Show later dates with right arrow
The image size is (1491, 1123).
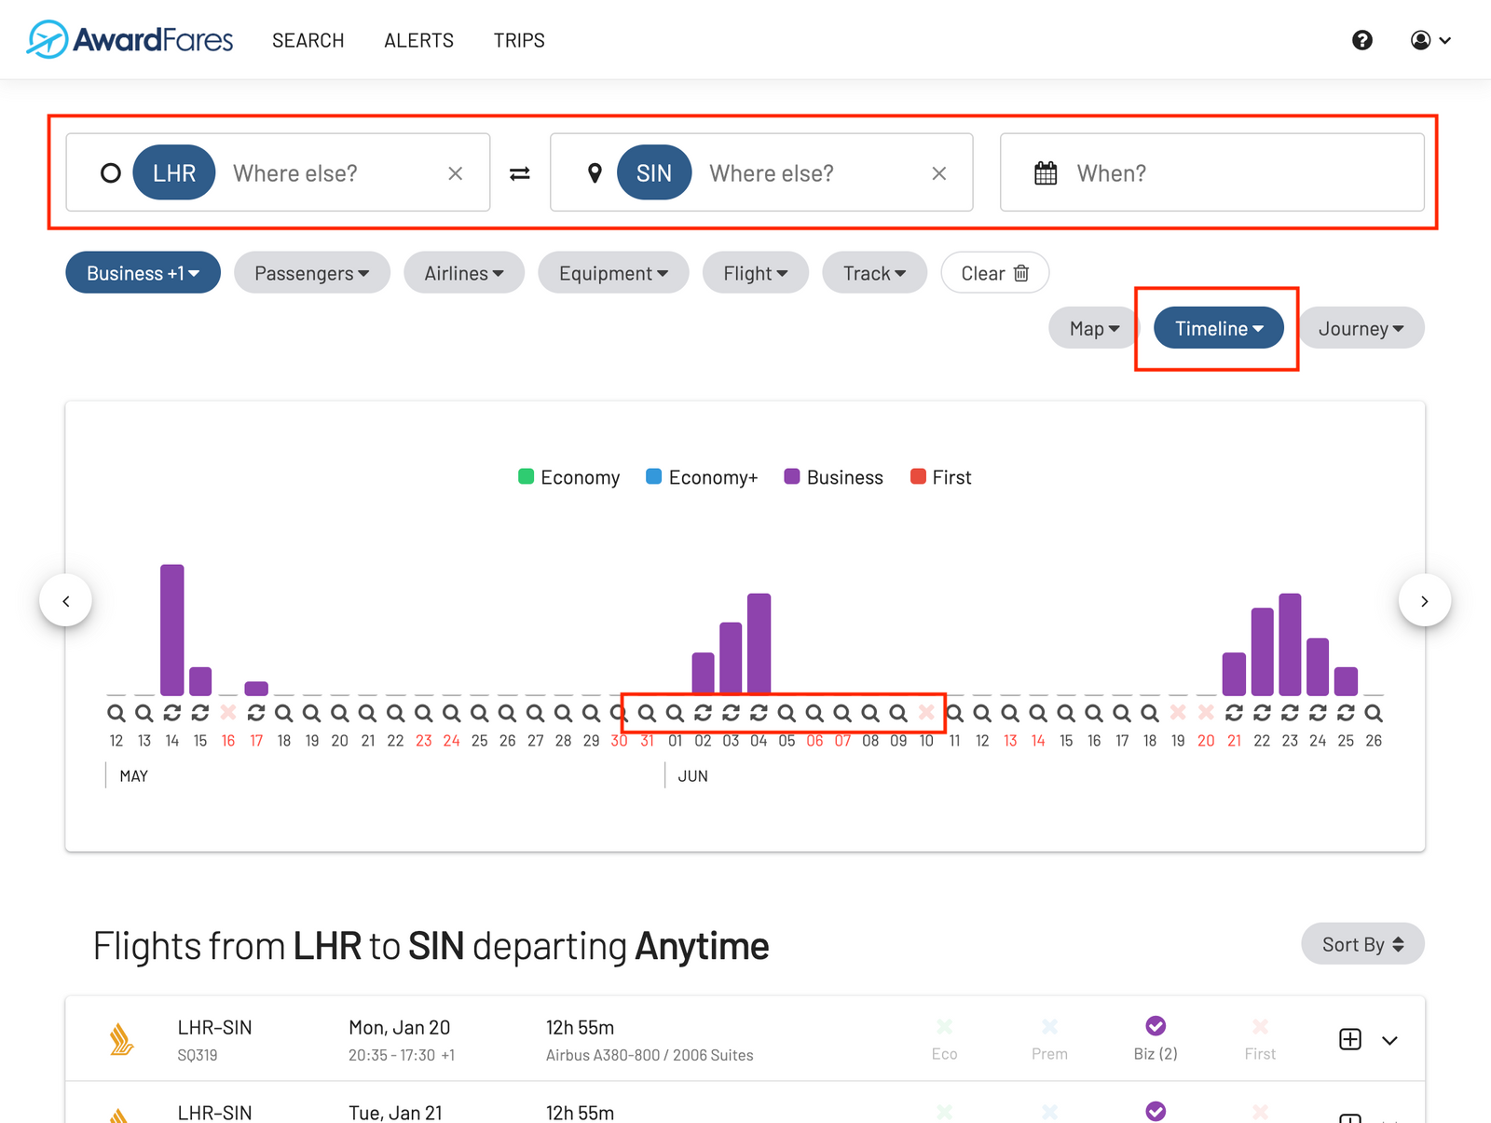(x=1425, y=601)
